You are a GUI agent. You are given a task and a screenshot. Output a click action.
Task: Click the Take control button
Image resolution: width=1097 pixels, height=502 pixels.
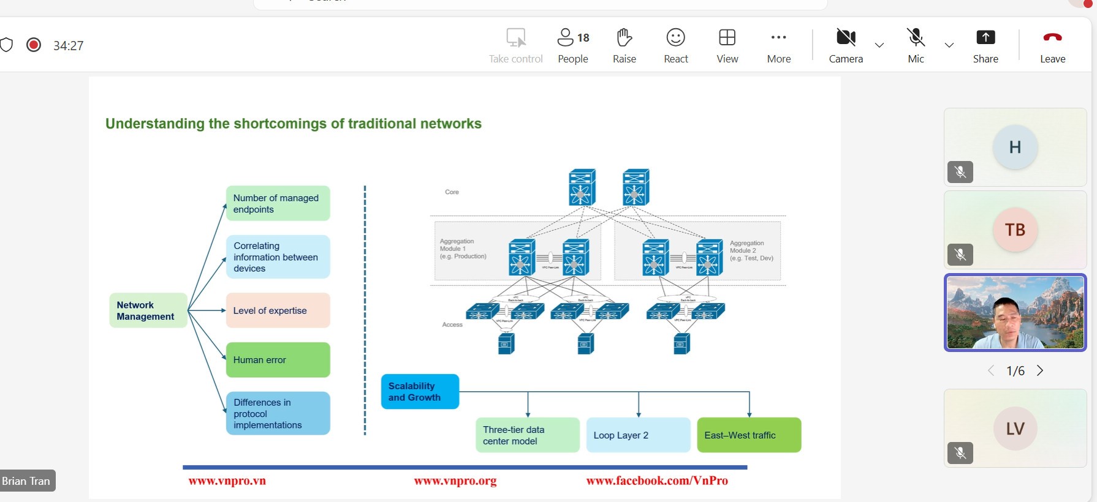515,45
